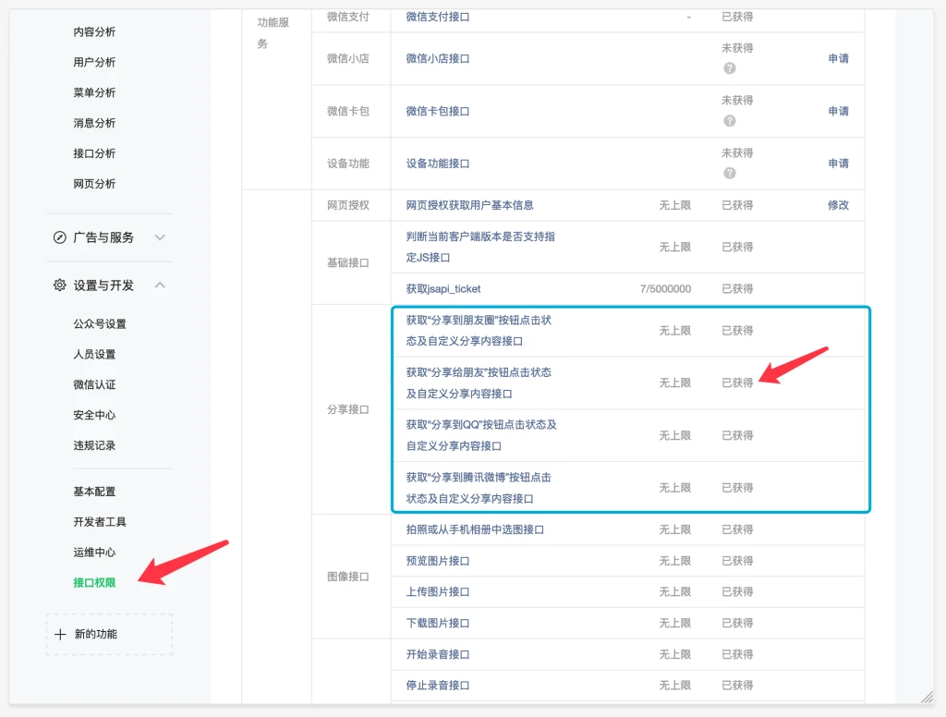946x717 pixels.
Task: Click the help icon in 设备功能 row
Action: tap(730, 174)
